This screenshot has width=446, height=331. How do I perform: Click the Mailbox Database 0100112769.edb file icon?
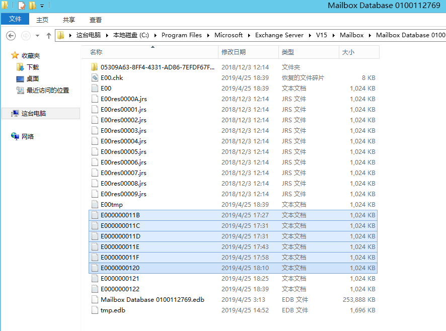(95, 299)
